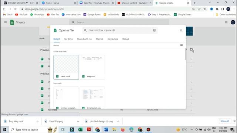Open the Sheets main menu hamburger

tap(6, 22)
